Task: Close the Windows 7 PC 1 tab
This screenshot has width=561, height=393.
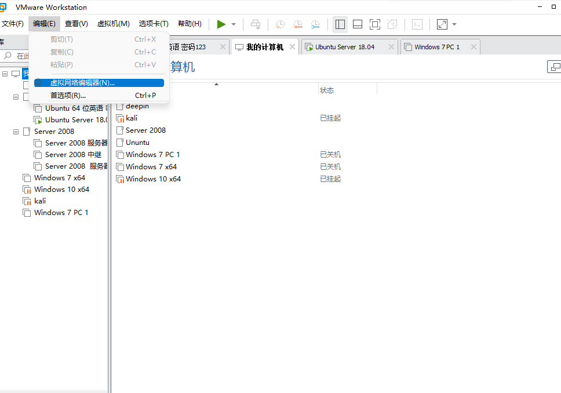Action: (x=473, y=47)
